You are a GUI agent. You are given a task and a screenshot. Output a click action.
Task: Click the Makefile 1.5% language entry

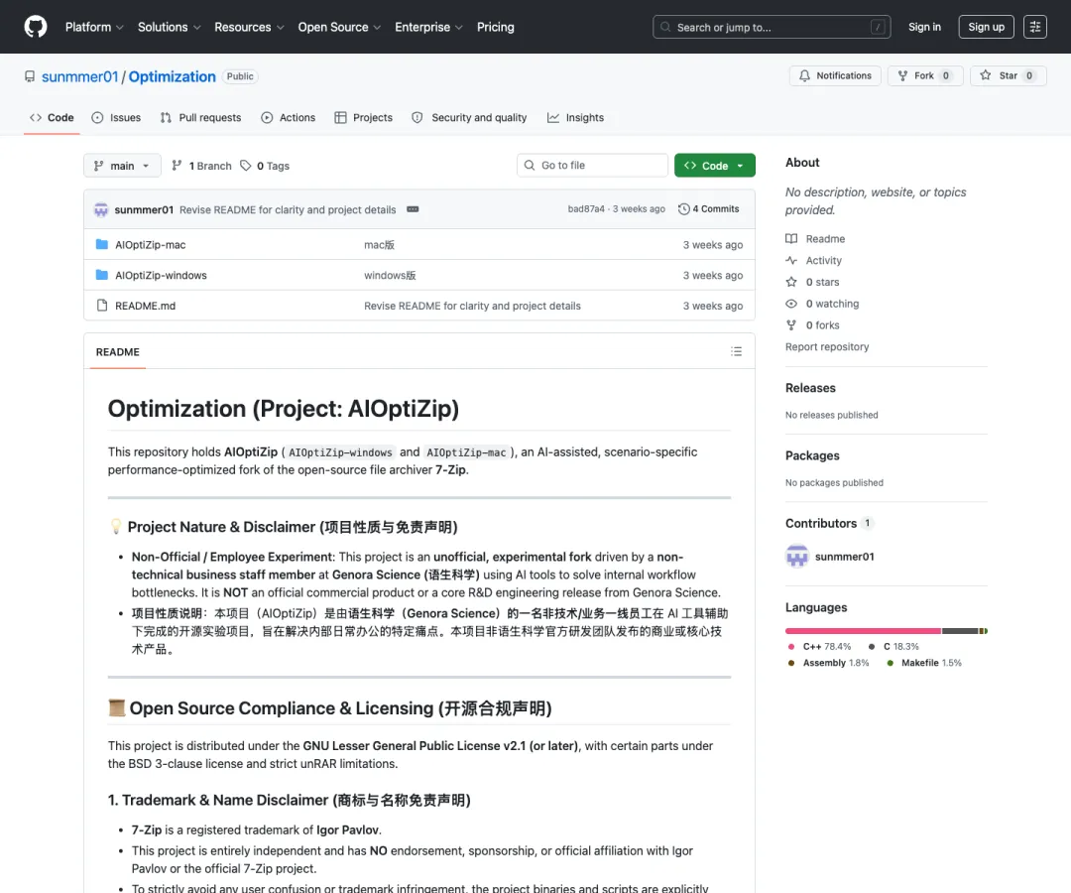[923, 663]
